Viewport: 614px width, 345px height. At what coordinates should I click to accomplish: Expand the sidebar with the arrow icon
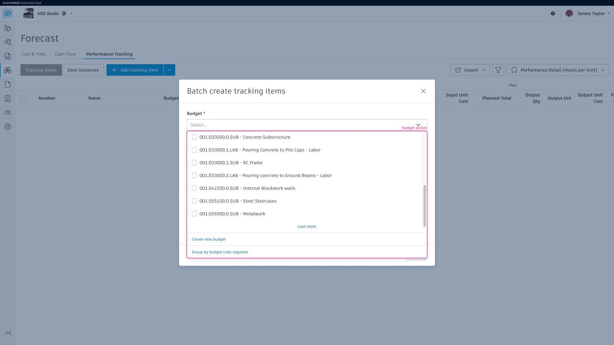8,333
